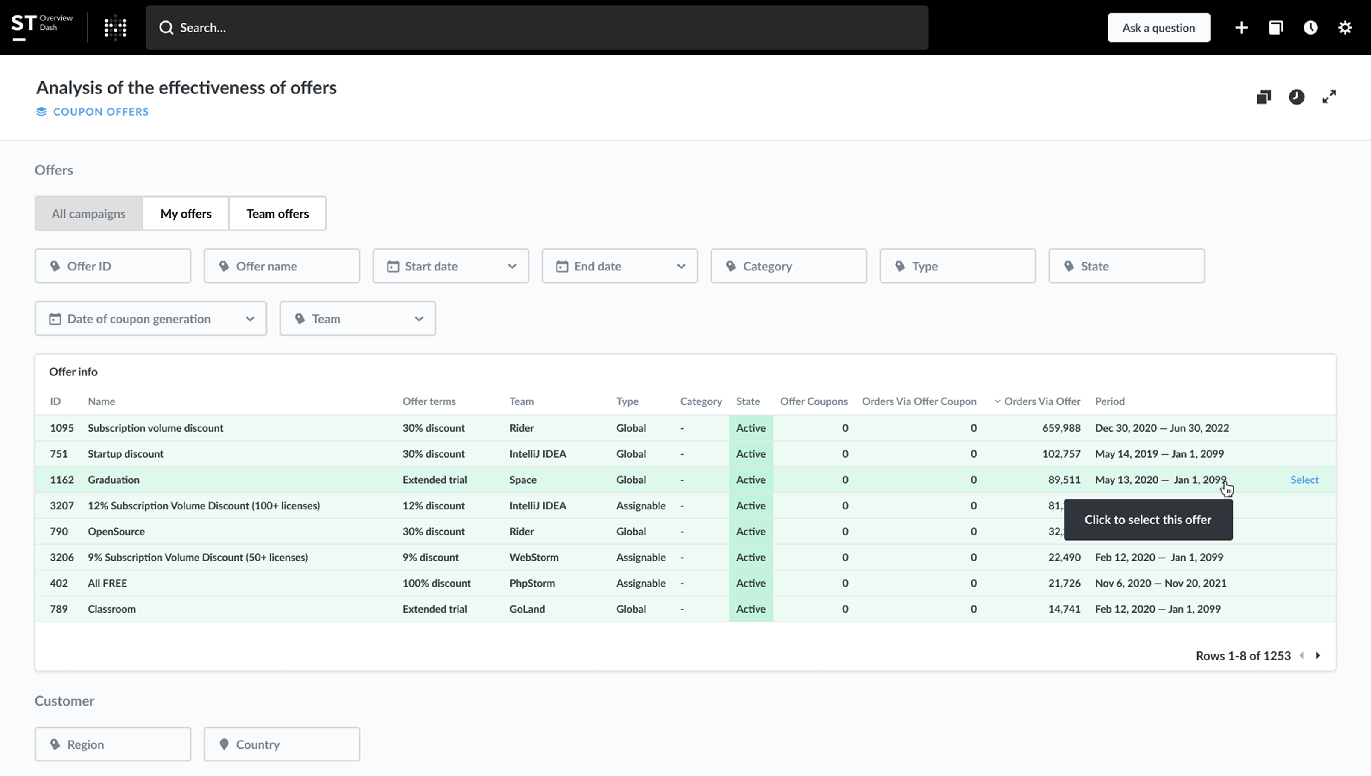Focus the Search field
Image resolution: width=1371 pixels, height=776 pixels.
[x=537, y=28]
